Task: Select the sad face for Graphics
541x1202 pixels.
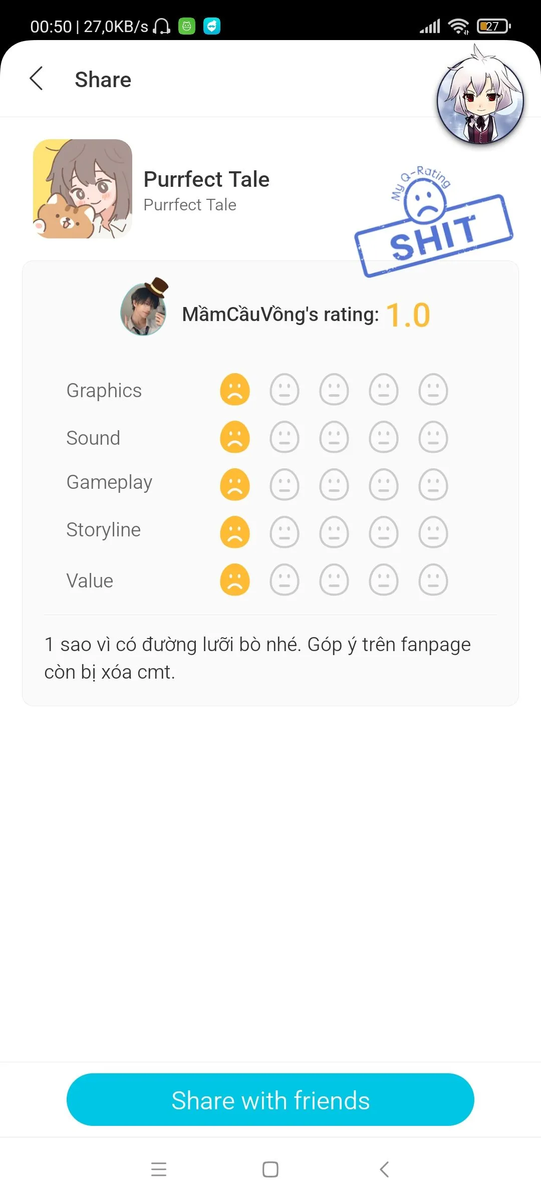Action: (x=235, y=390)
